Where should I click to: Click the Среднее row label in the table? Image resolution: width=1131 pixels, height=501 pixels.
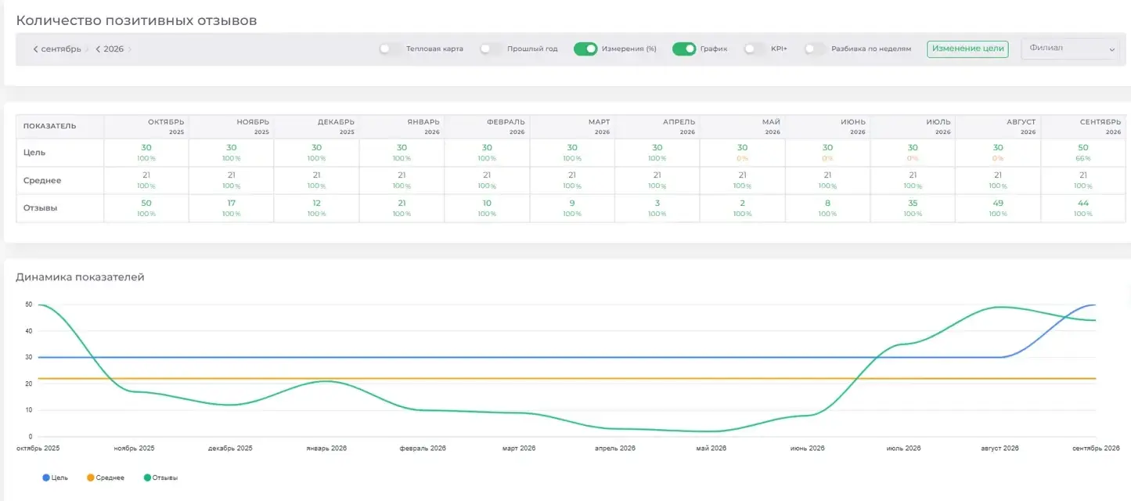pyautogui.click(x=42, y=181)
